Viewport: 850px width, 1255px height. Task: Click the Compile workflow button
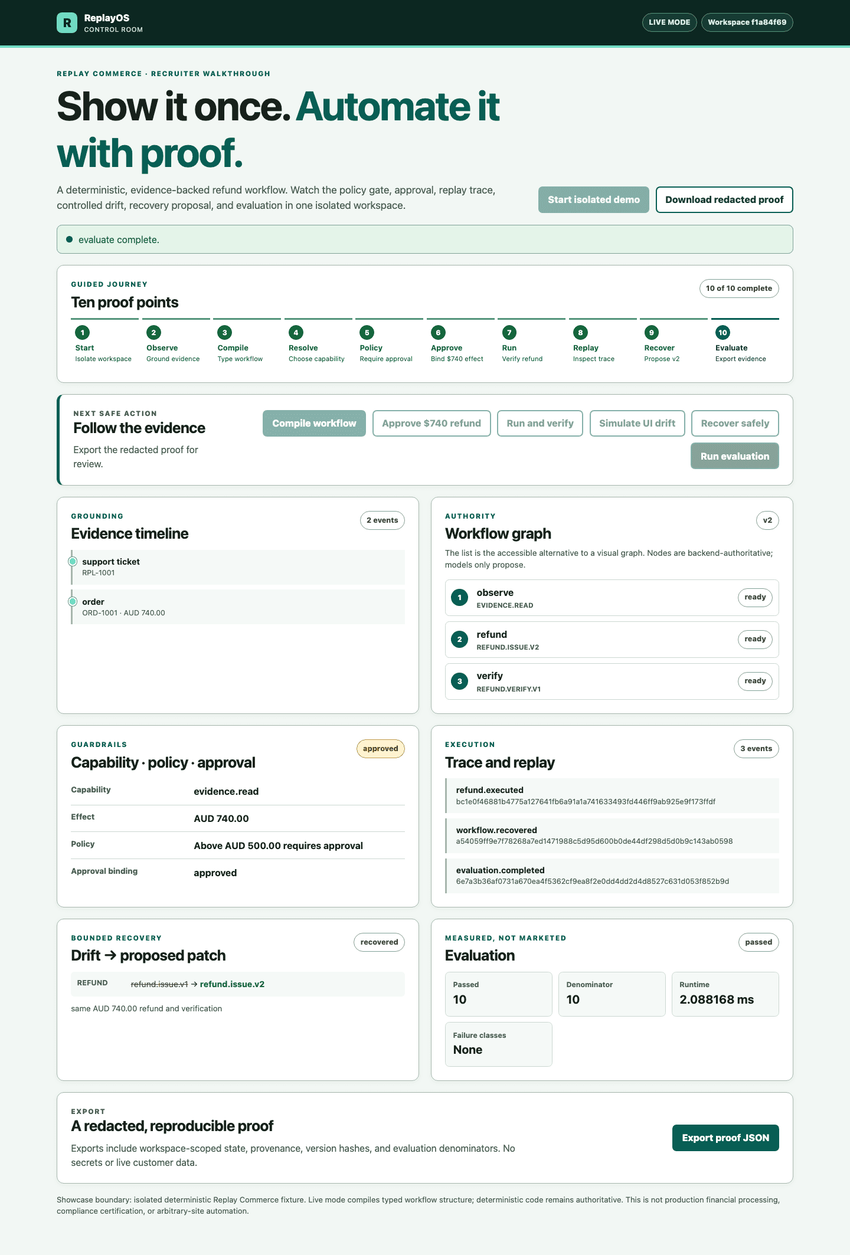(314, 423)
